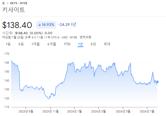166x116 pixels.
Task: Click the breadcrumb chevron separator
Action: pos(7,3)
